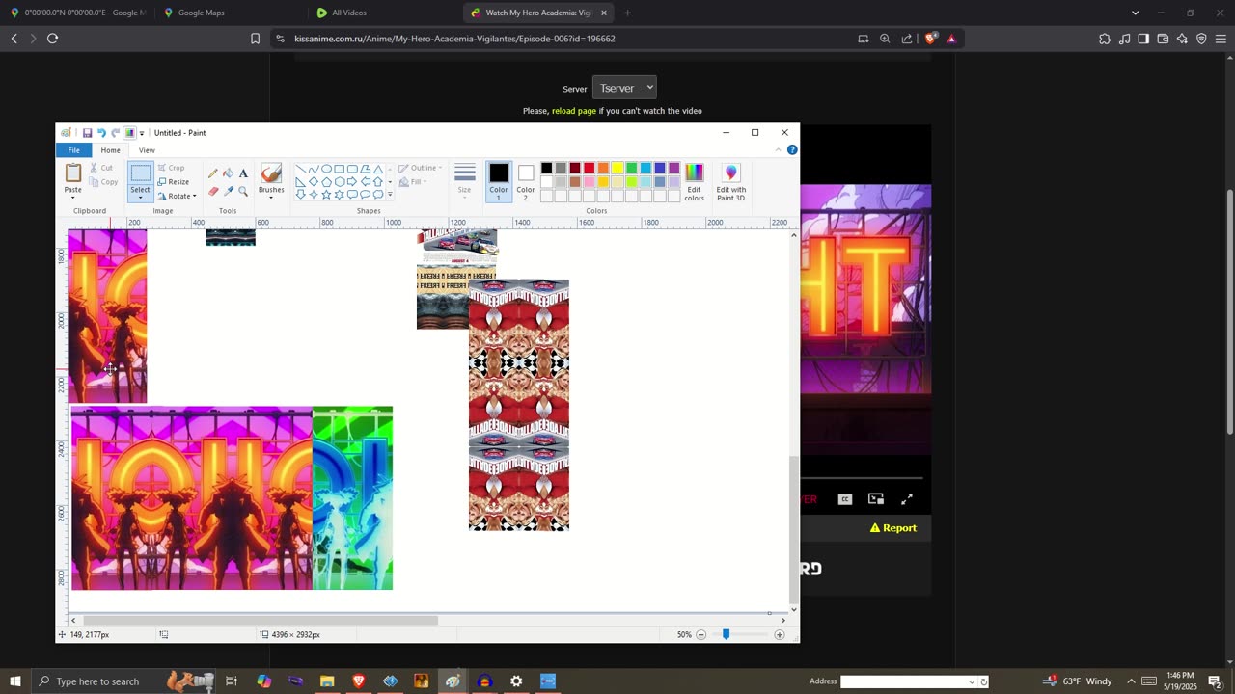Screen dimensions: 1235x694
Task: Select the Line shape in Shapes gallery
Action: point(301,169)
